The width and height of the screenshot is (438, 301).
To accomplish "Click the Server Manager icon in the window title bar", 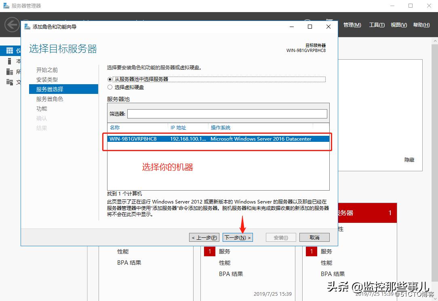I will click(5, 6).
